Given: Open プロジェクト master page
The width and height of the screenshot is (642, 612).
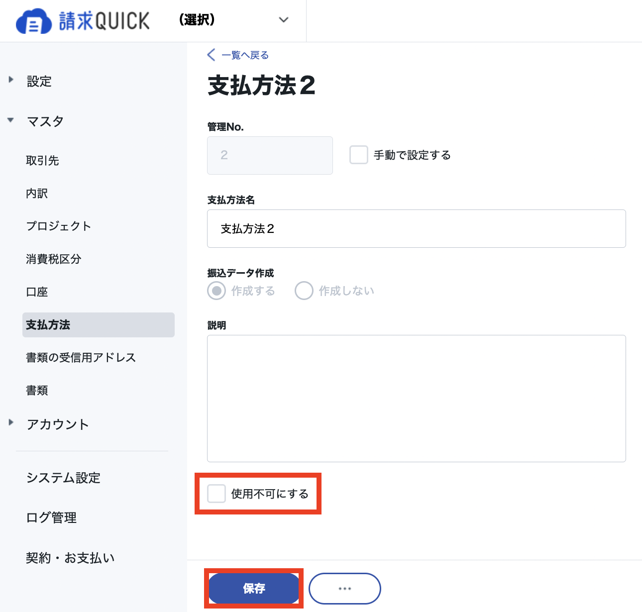Looking at the screenshot, I should click(x=59, y=226).
